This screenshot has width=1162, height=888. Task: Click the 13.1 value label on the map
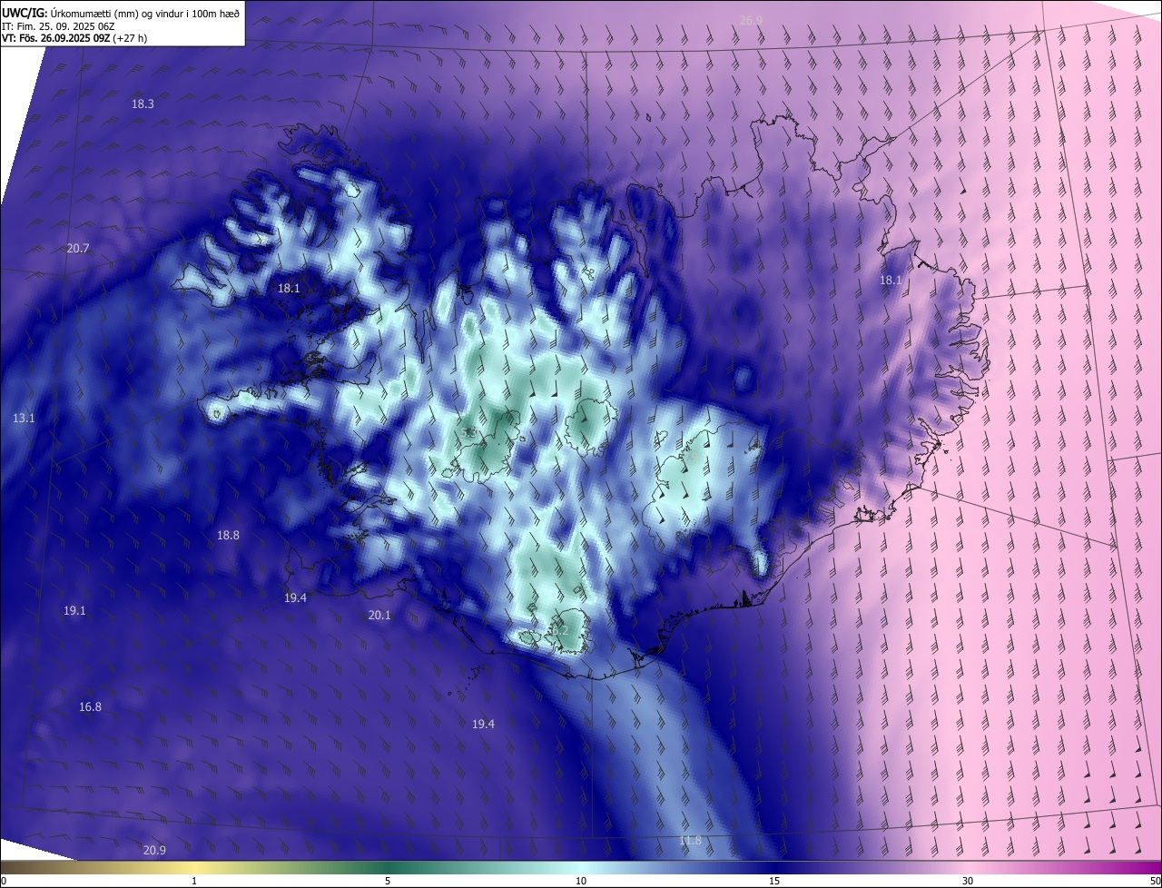(x=24, y=419)
